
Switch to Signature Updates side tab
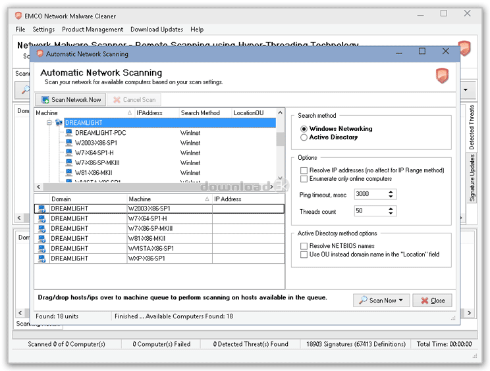tap(472, 178)
